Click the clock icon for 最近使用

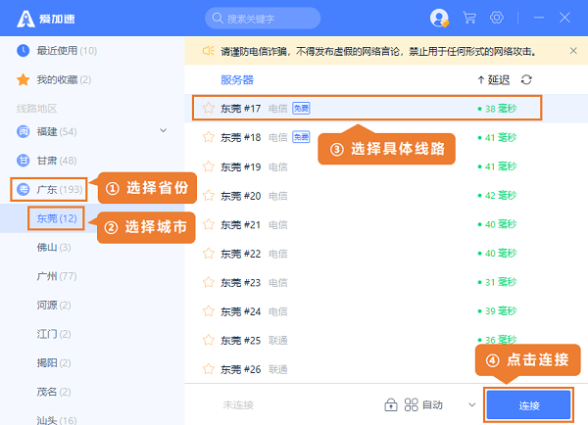point(24,50)
